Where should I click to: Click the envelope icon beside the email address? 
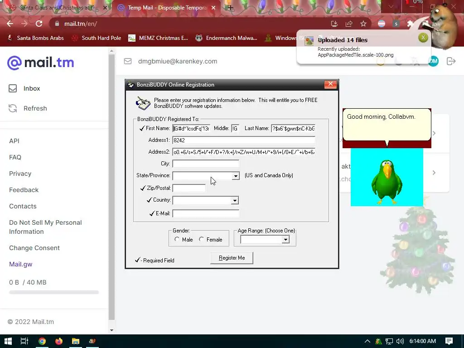pos(127,61)
